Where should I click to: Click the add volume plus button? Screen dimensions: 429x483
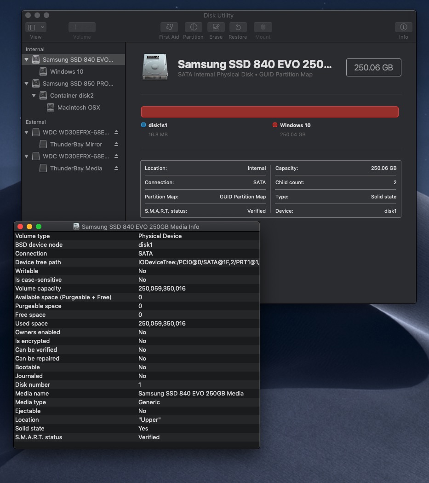pos(75,28)
